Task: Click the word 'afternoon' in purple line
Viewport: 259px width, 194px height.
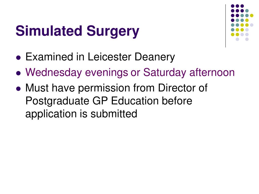Action: coord(212,72)
